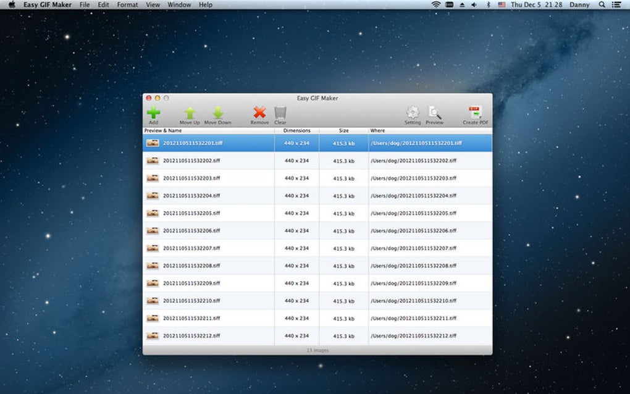Screen dimensions: 630x394
Task: Click 440 x 234 of 2012110511532202.tiff row
Action: 296,161
